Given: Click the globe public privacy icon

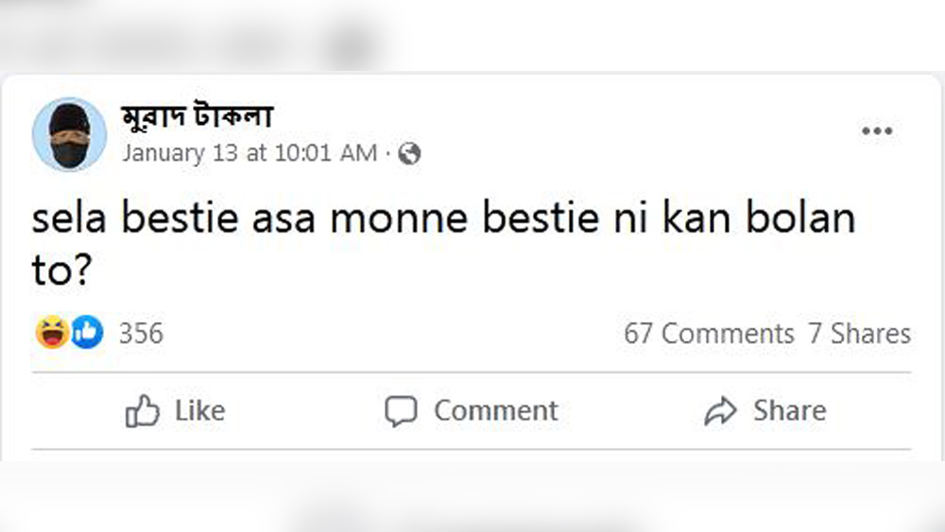Looking at the screenshot, I should tap(409, 153).
